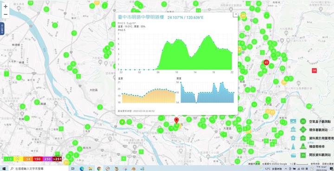This screenshot has height=171, width=334.
Task: Click the dark red >251 color scale swatch
Action: 57,159
